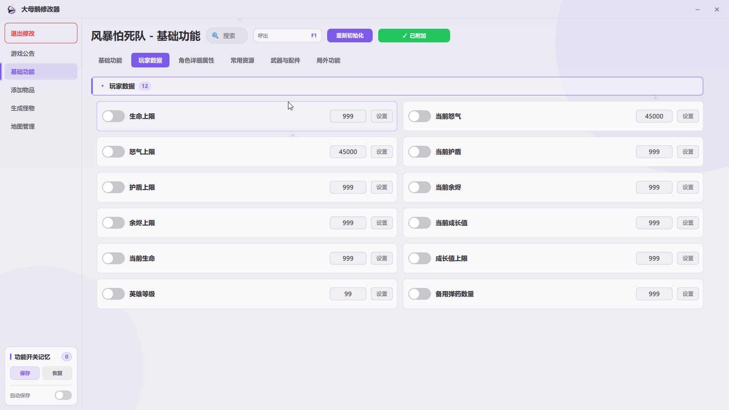Enable the 余烬上限 switch
This screenshot has height=410, width=729.
113,223
